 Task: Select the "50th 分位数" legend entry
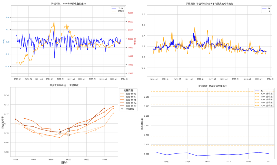[x=264, y=100]
